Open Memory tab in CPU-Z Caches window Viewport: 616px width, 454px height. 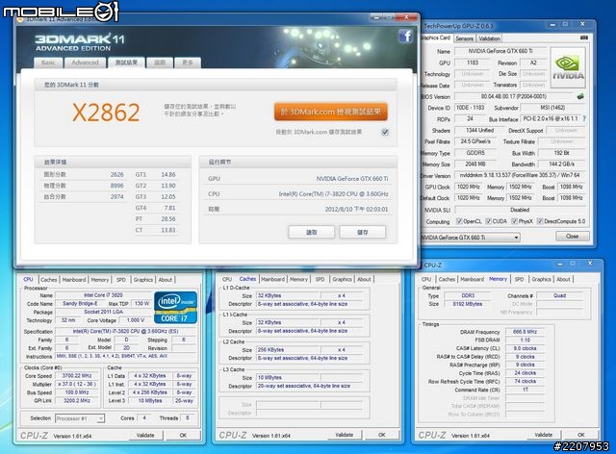[298, 279]
